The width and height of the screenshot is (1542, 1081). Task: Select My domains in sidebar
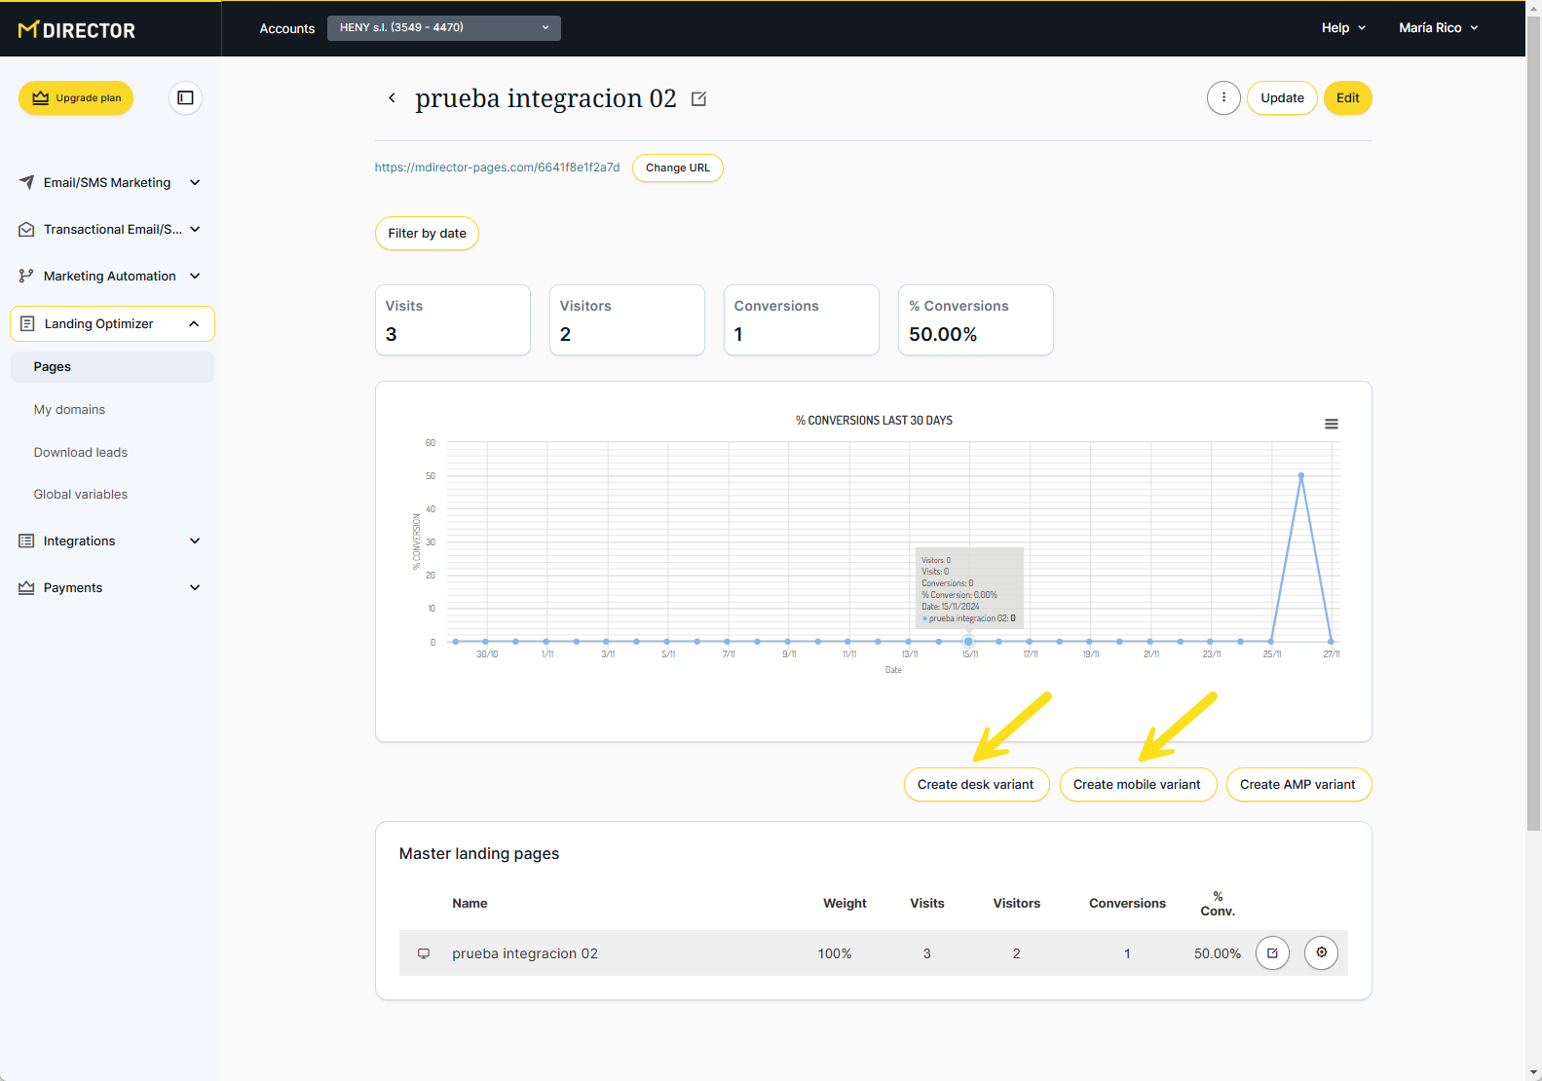click(x=69, y=409)
